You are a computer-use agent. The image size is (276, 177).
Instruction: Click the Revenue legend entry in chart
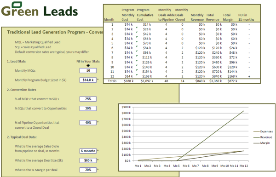point(263,137)
